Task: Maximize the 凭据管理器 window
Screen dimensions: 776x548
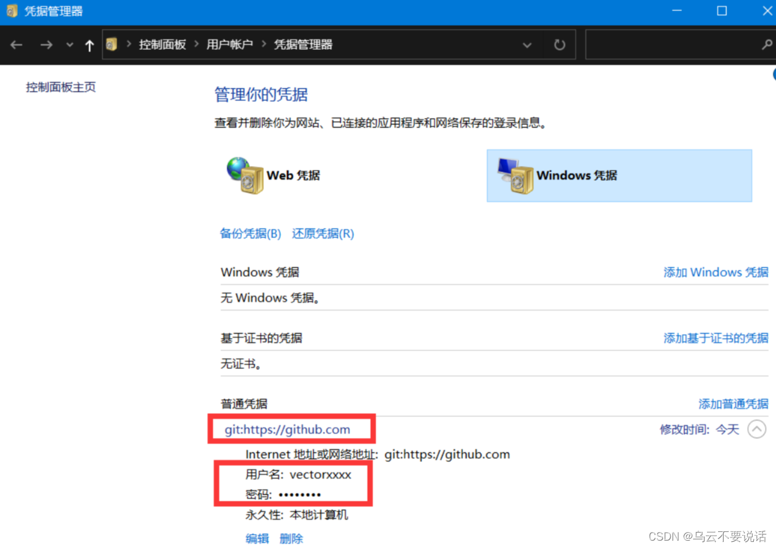Action: tap(722, 11)
